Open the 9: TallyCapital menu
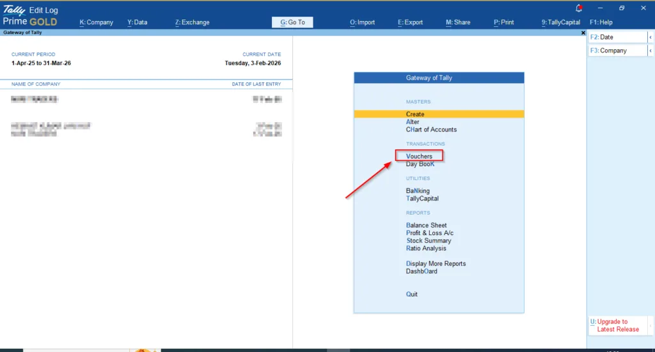The height and width of the screenshot is (352, 655). (x=560, y=22)
